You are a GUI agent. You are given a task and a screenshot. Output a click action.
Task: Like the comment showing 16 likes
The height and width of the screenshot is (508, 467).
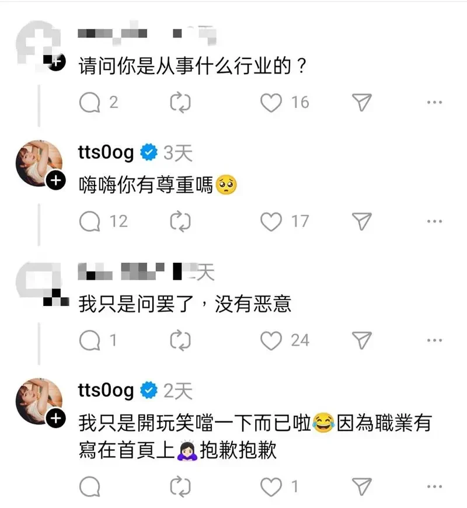click(271, 103)
